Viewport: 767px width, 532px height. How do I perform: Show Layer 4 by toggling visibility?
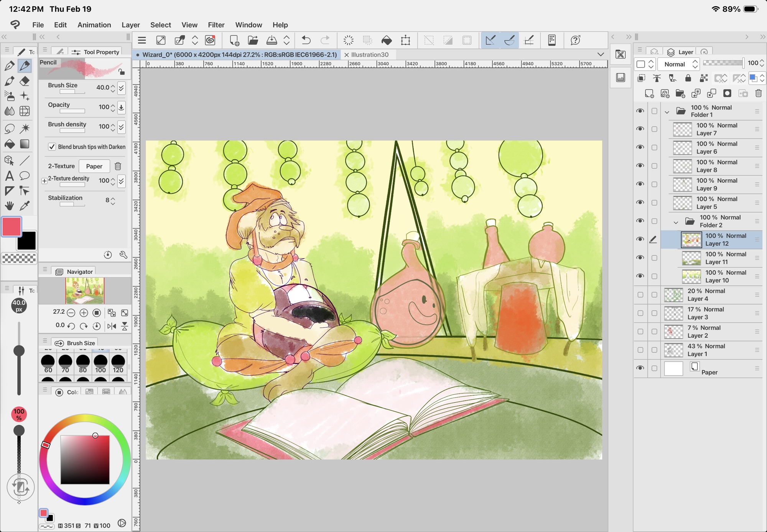click(x=640, y=295)
